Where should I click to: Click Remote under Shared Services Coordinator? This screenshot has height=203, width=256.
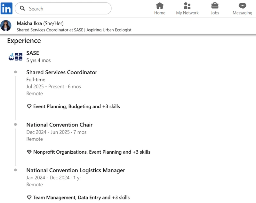click(35, 93)
